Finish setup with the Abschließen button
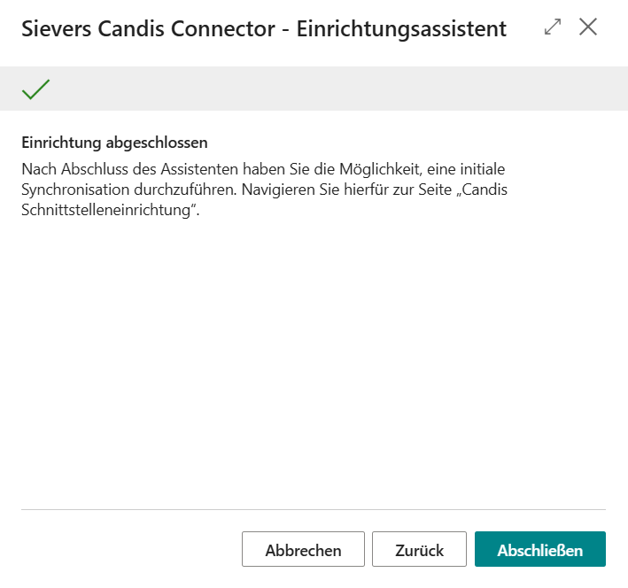 pos(539,550)
